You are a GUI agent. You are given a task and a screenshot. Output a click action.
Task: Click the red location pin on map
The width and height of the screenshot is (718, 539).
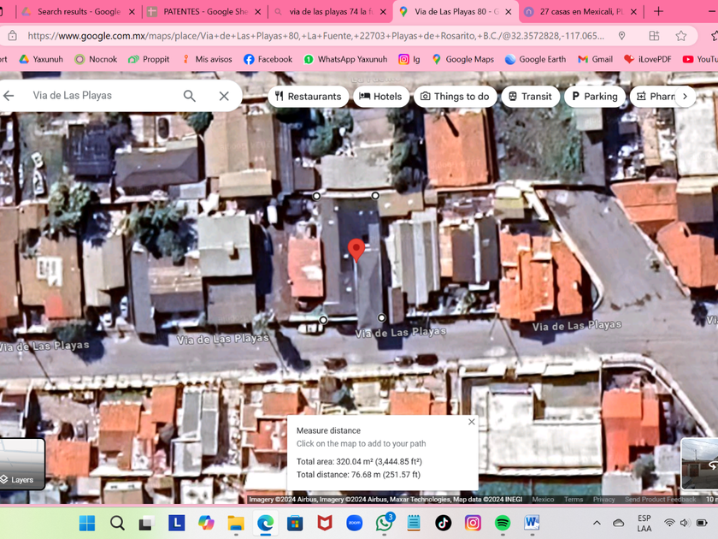[356, 250]
